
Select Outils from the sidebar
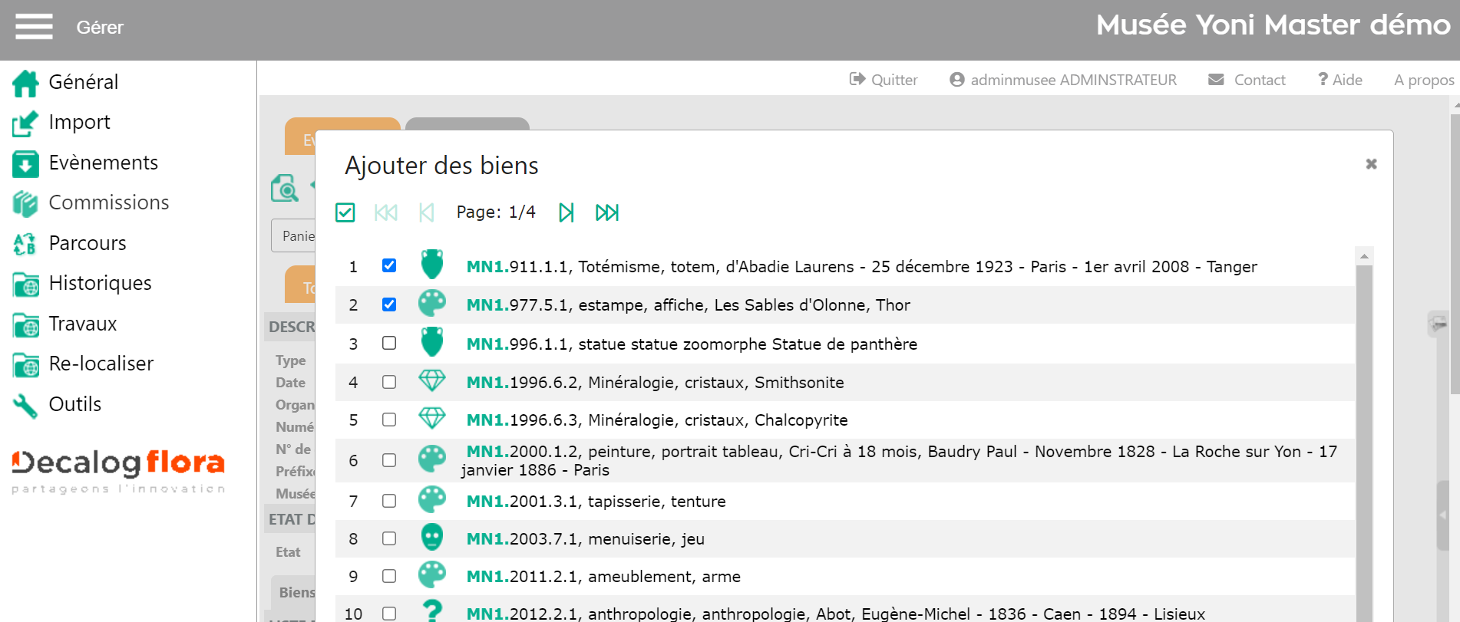pyautogui.click(x=74, y=404)
